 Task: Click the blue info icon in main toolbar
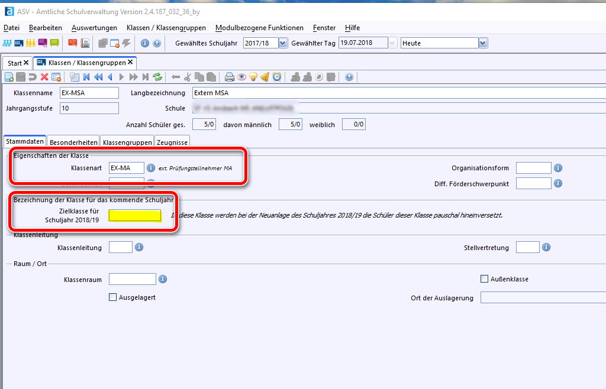pyautogui.click(x=144, y=43)
